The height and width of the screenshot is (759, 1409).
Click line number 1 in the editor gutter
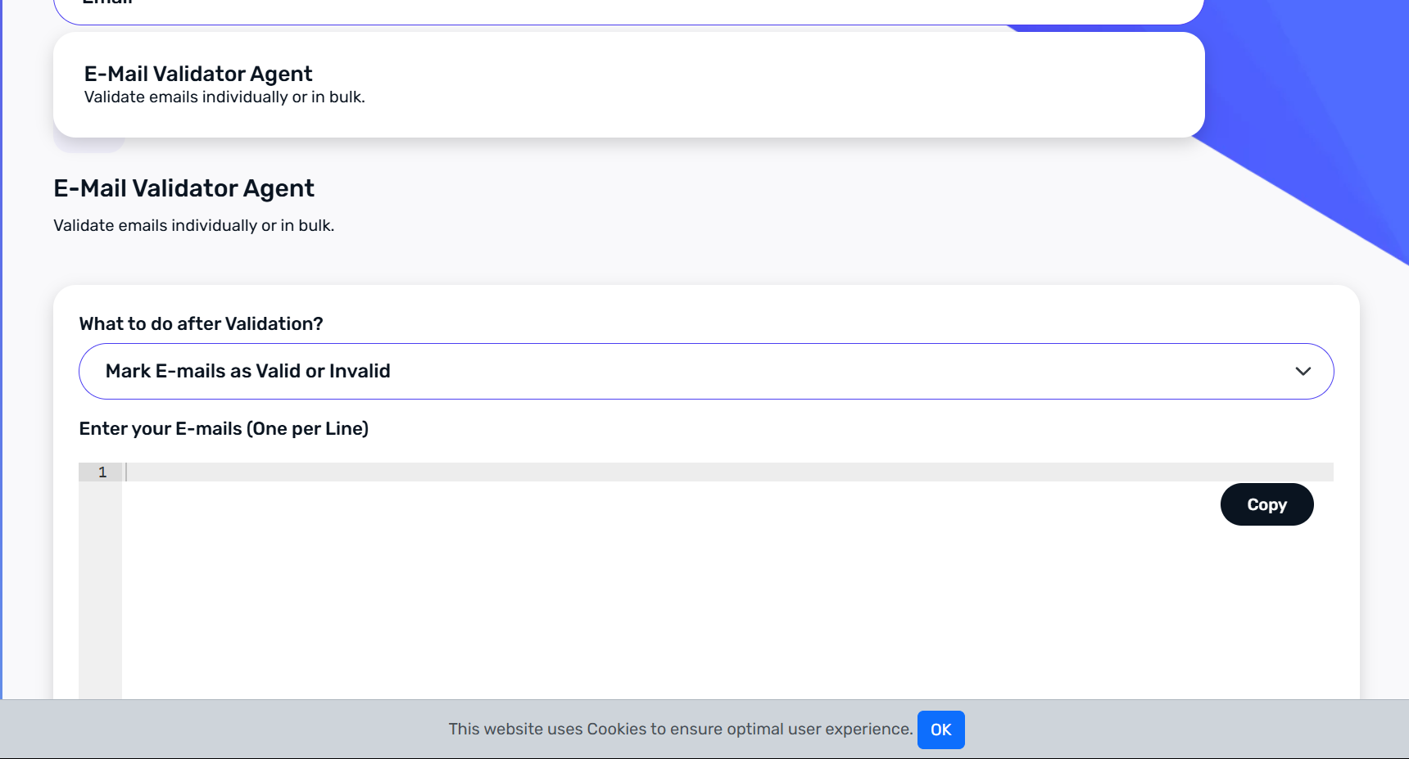click(102, 472)
